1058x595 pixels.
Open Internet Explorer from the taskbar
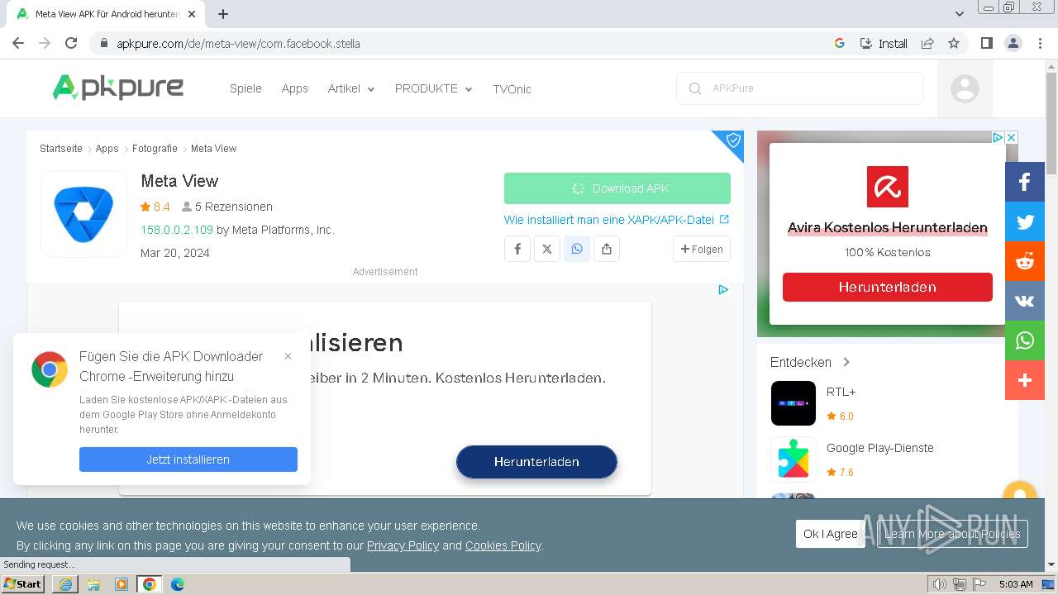65,584
